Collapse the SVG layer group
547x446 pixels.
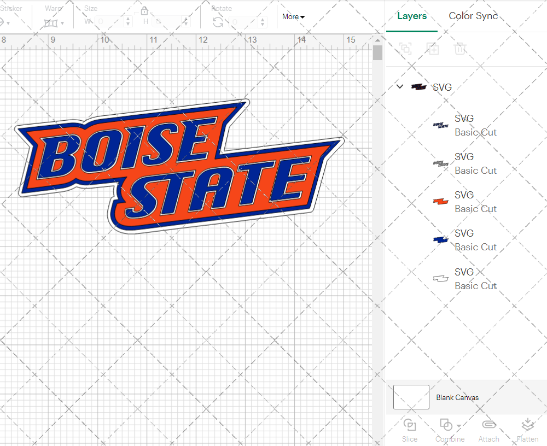399,86
